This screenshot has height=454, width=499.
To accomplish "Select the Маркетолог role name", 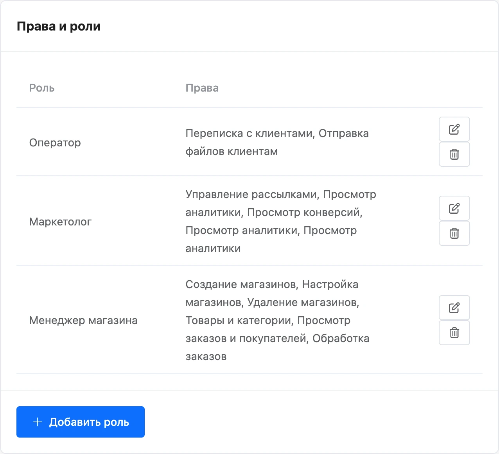I will [60, 222].
